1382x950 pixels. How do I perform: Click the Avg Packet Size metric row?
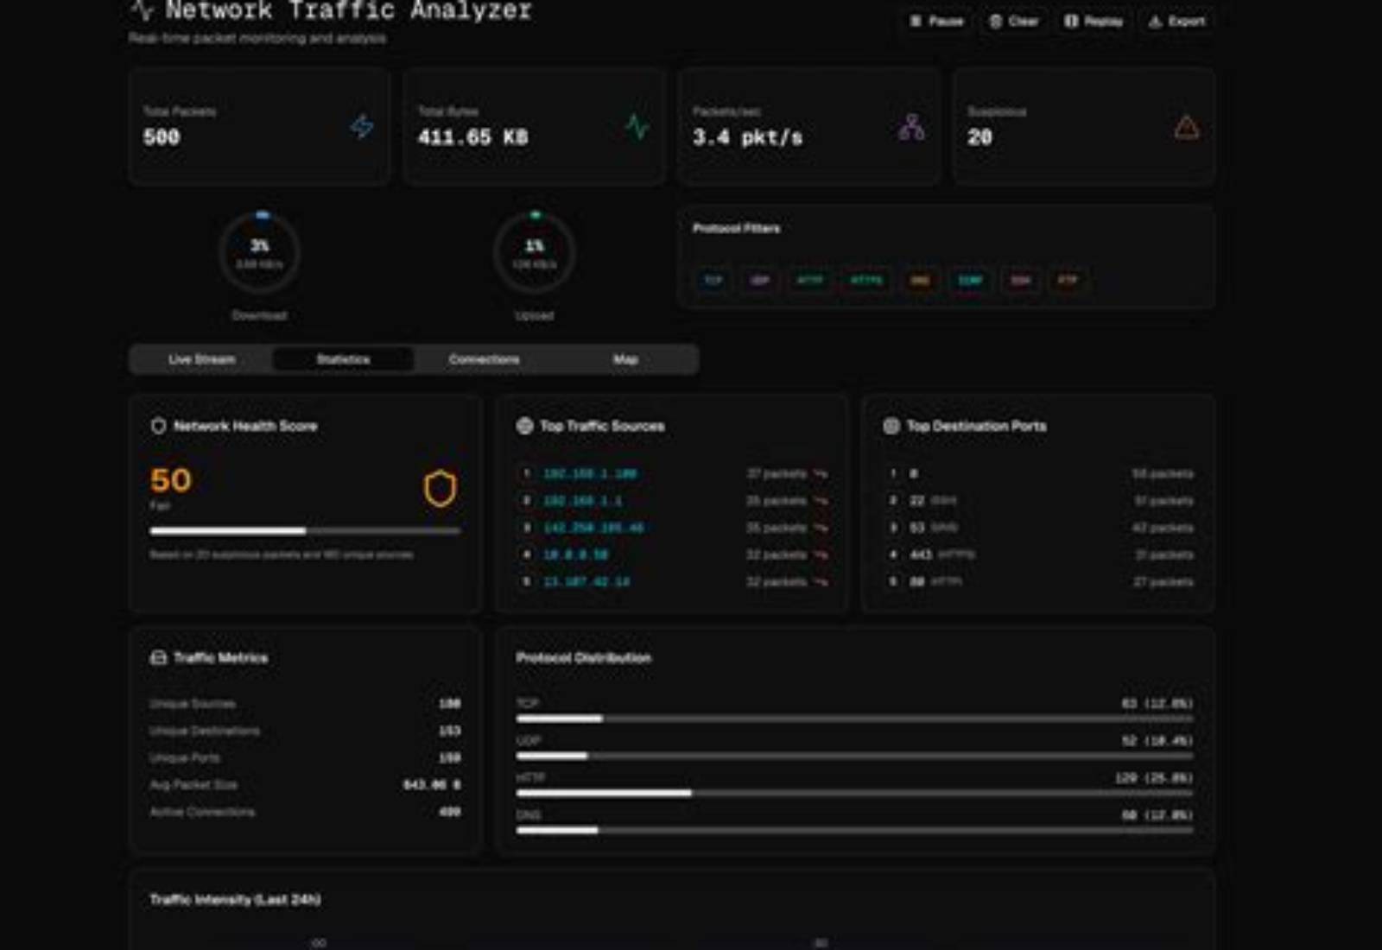pos(305,784)
